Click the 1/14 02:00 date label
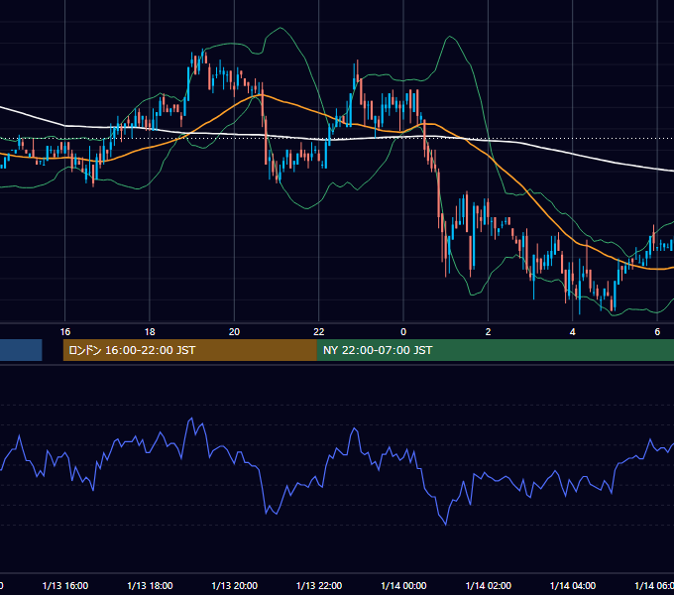 (489, 585)
